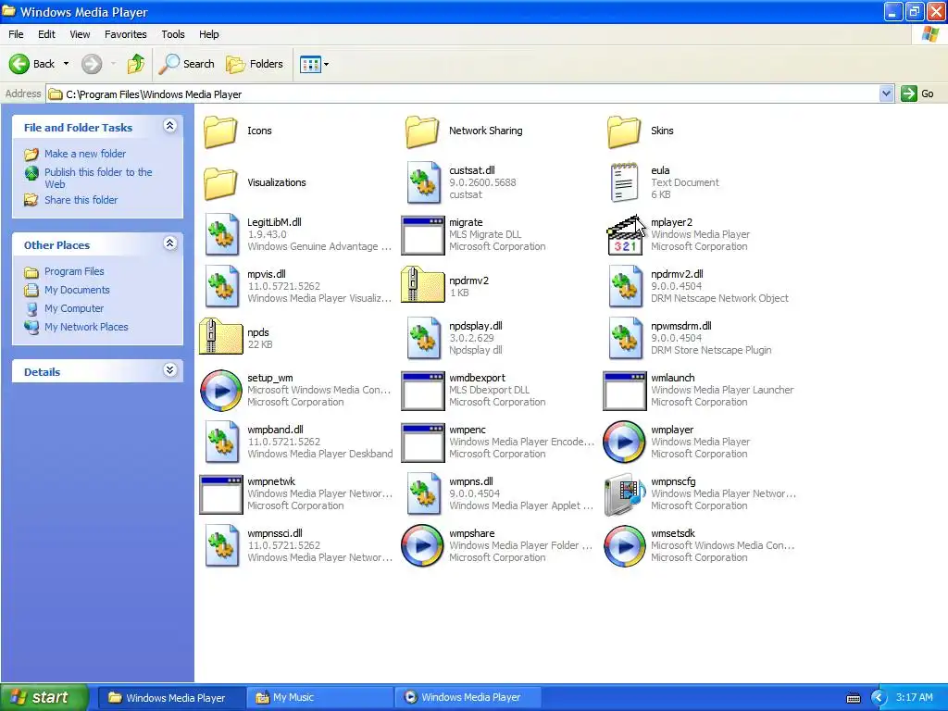Select the wmpenc application icon

pyautogui.click(x=423, y=443)
